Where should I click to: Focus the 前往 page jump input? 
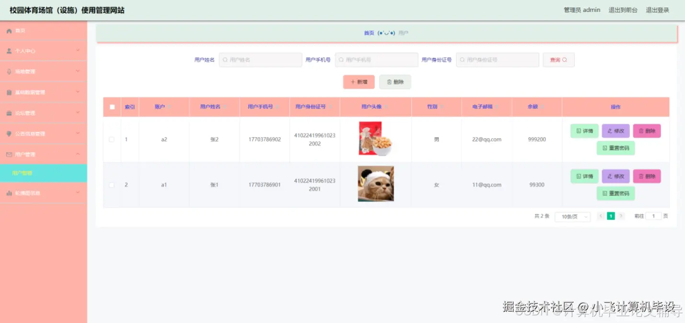[653, 216]
